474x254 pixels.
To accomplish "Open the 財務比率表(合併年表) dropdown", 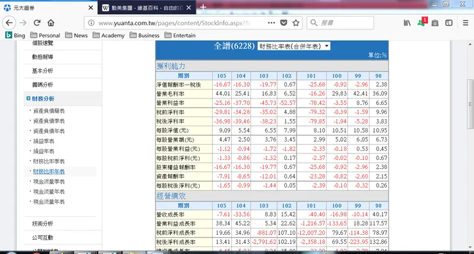I will click(x=293, y=46).
